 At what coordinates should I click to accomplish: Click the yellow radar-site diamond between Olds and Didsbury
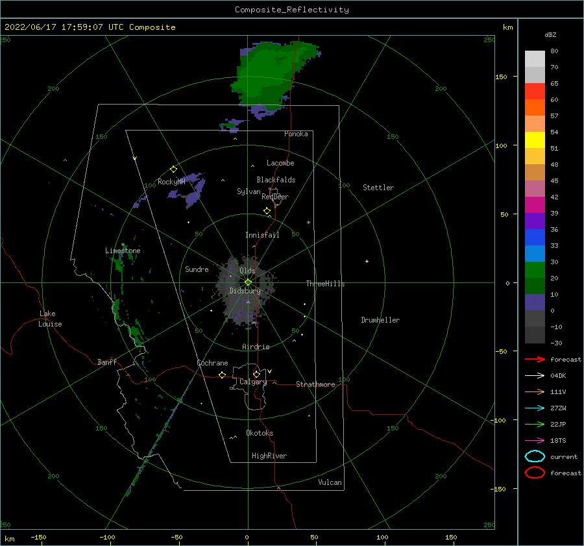[x=248, y=282]
